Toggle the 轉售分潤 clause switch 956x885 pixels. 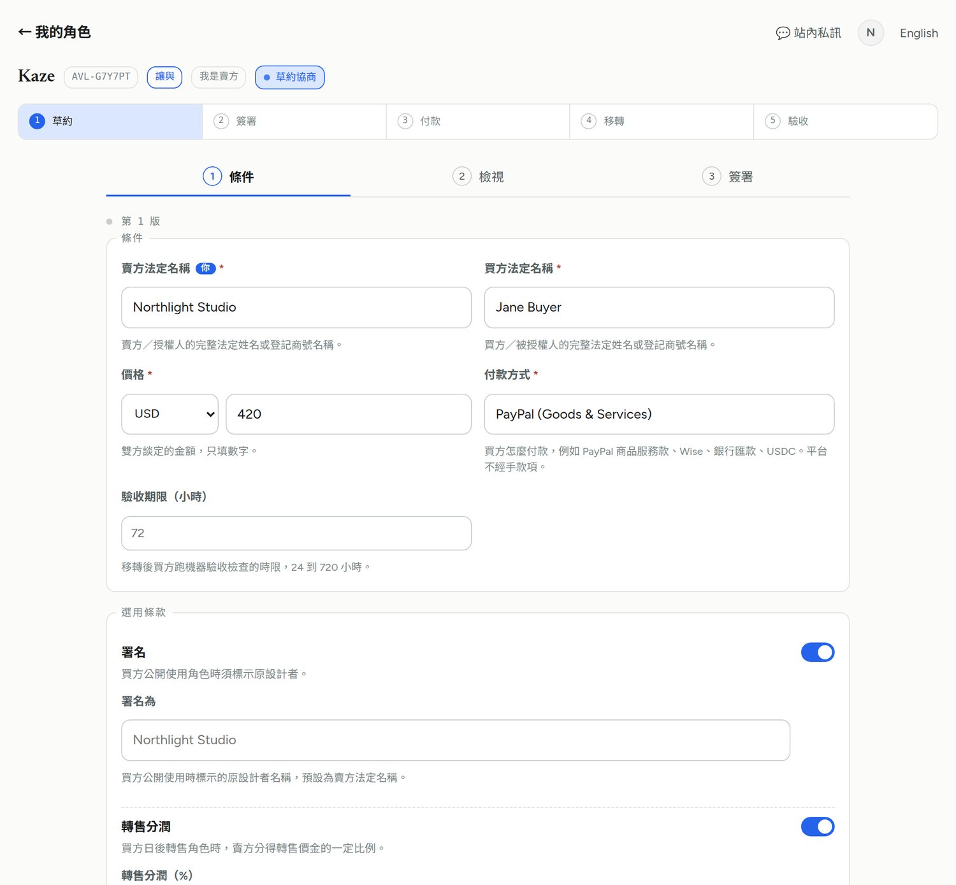click(818, 827)
